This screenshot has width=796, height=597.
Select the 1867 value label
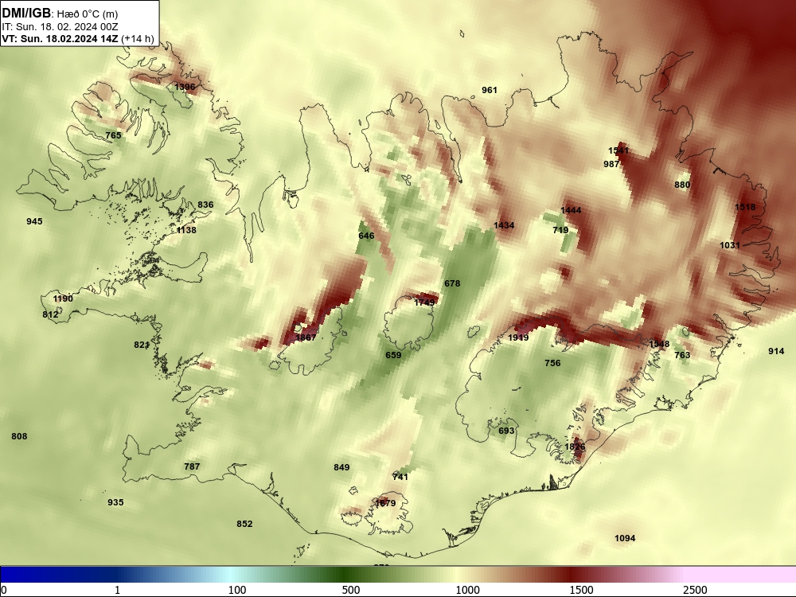306,337
